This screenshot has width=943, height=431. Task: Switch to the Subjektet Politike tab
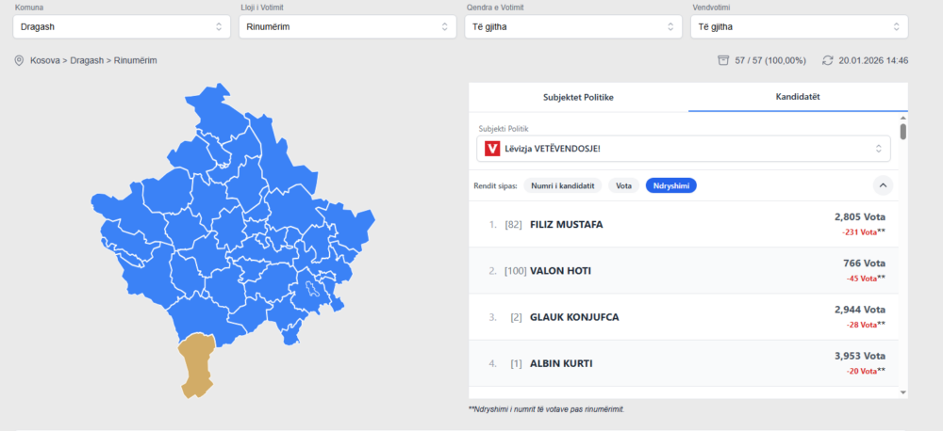pos(578,97)
